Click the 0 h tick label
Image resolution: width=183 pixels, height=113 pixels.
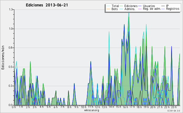14,107
